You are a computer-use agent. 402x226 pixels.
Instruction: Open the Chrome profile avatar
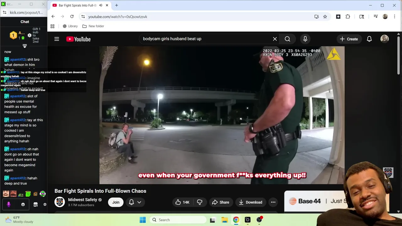coord(385,17)
